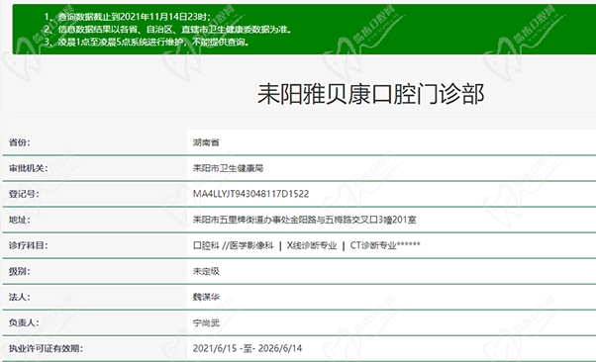This screenshot has width=596, height=362.
Task: Click the address ending in 3幢201室
Action: (305, 220)
